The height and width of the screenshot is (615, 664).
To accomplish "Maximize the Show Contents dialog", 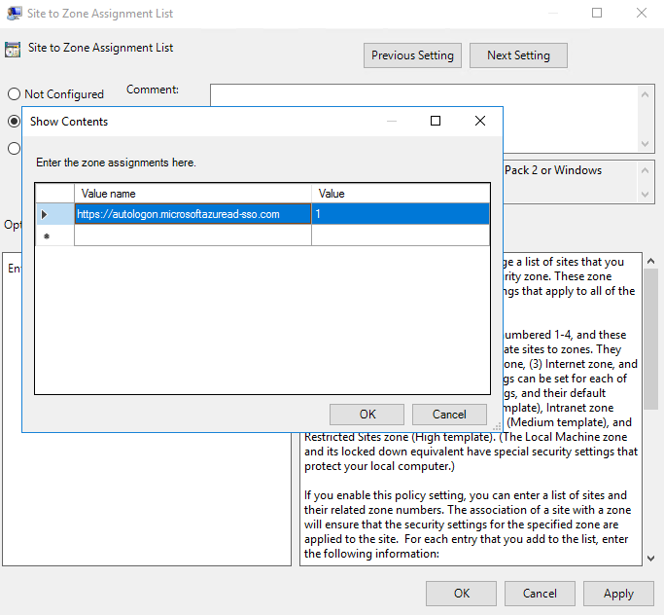I will (436, 122).
